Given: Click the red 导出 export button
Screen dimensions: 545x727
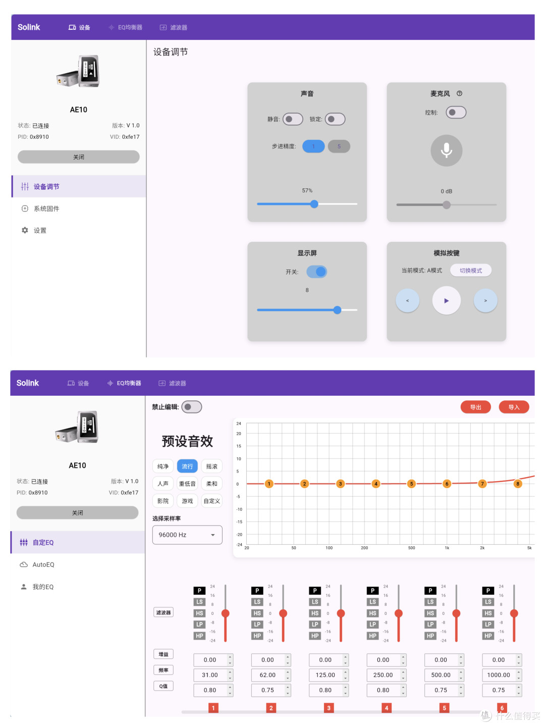Looking at the screenshot, I should 476,407.
